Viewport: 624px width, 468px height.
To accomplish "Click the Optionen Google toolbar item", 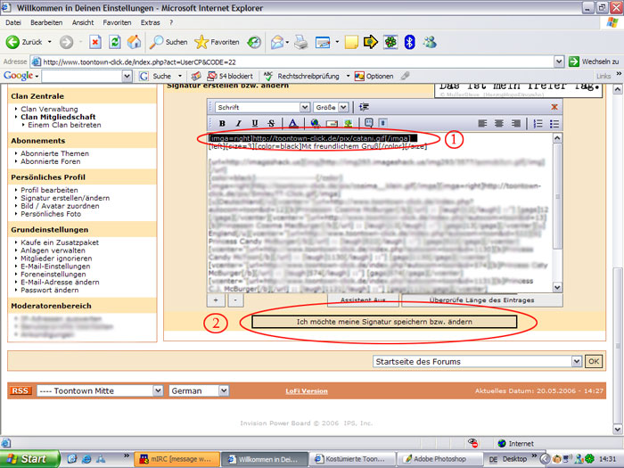I will [374, 76].
